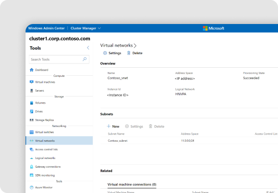Open virtual network Settings in the top toolbar
The image size is (278, 193).
[x=112, y=53]
